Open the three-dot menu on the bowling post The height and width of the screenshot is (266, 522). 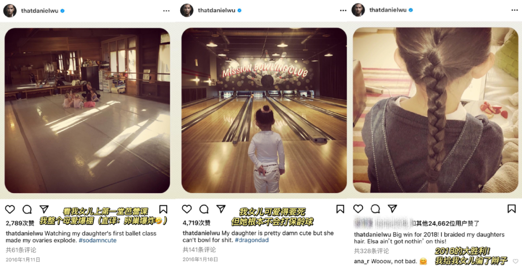[343, 11]
